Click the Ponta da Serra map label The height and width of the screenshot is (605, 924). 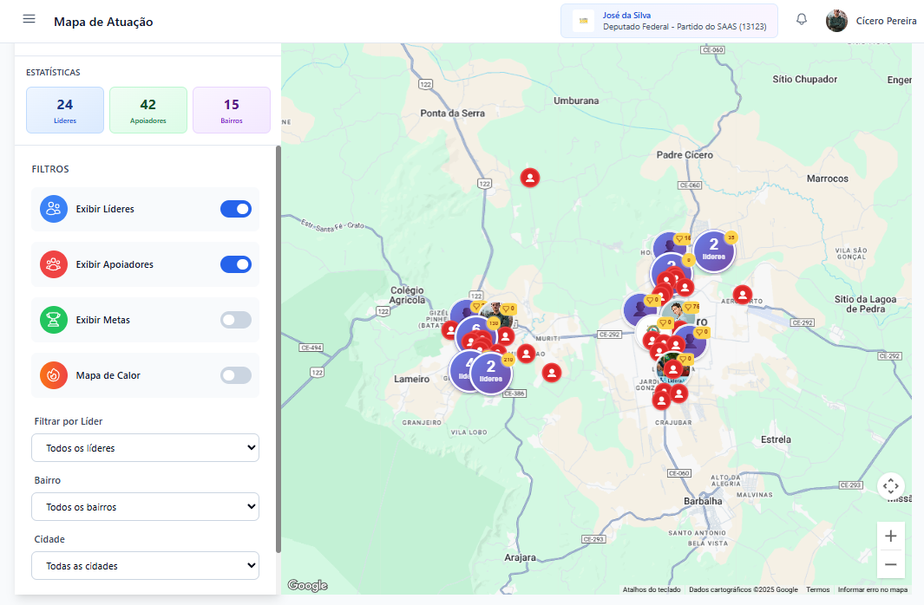453,113
